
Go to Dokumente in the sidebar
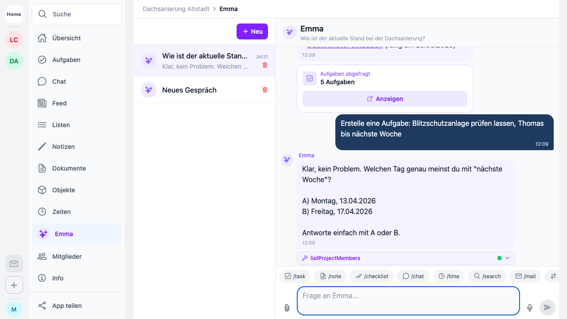(69, 168)
